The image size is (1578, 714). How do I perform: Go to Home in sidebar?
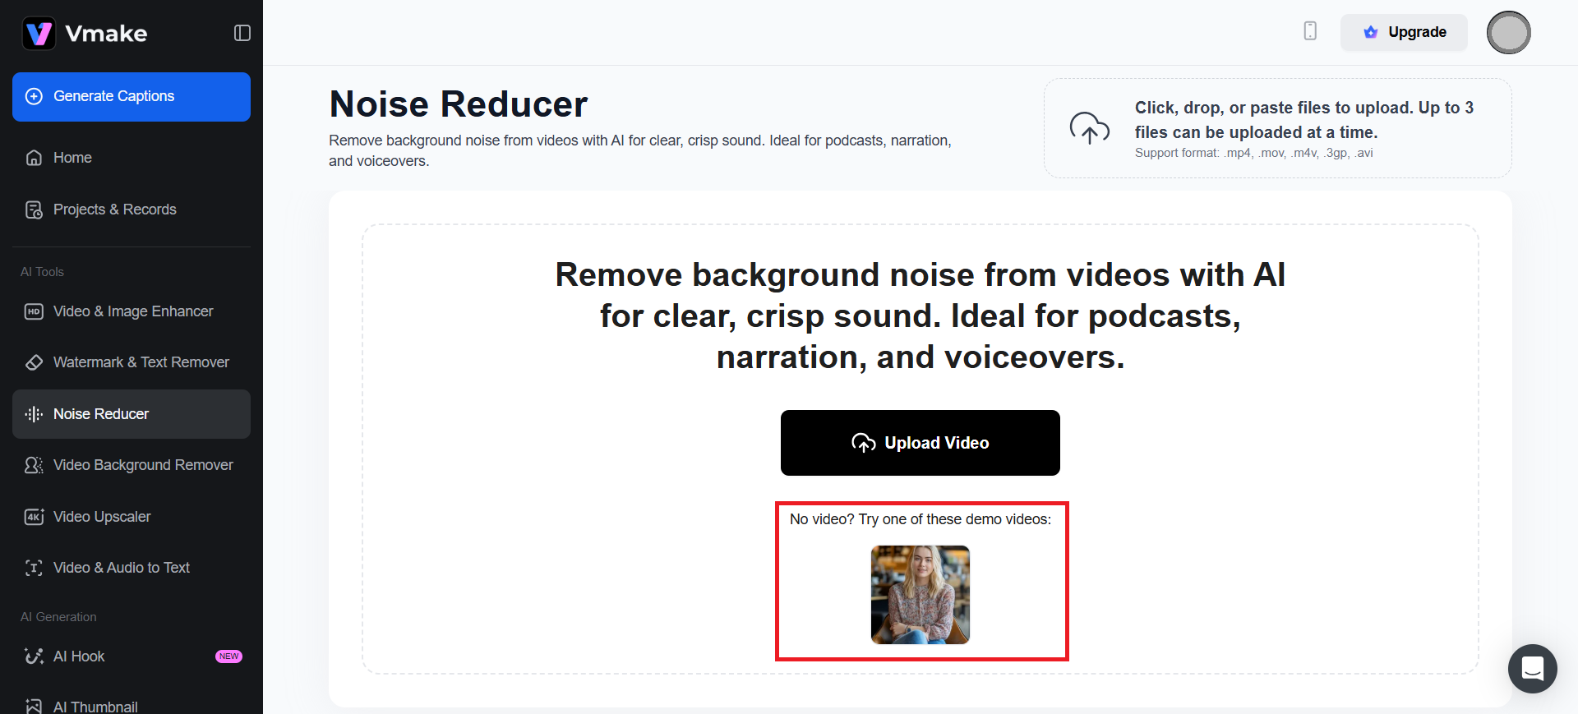[72, 158]
